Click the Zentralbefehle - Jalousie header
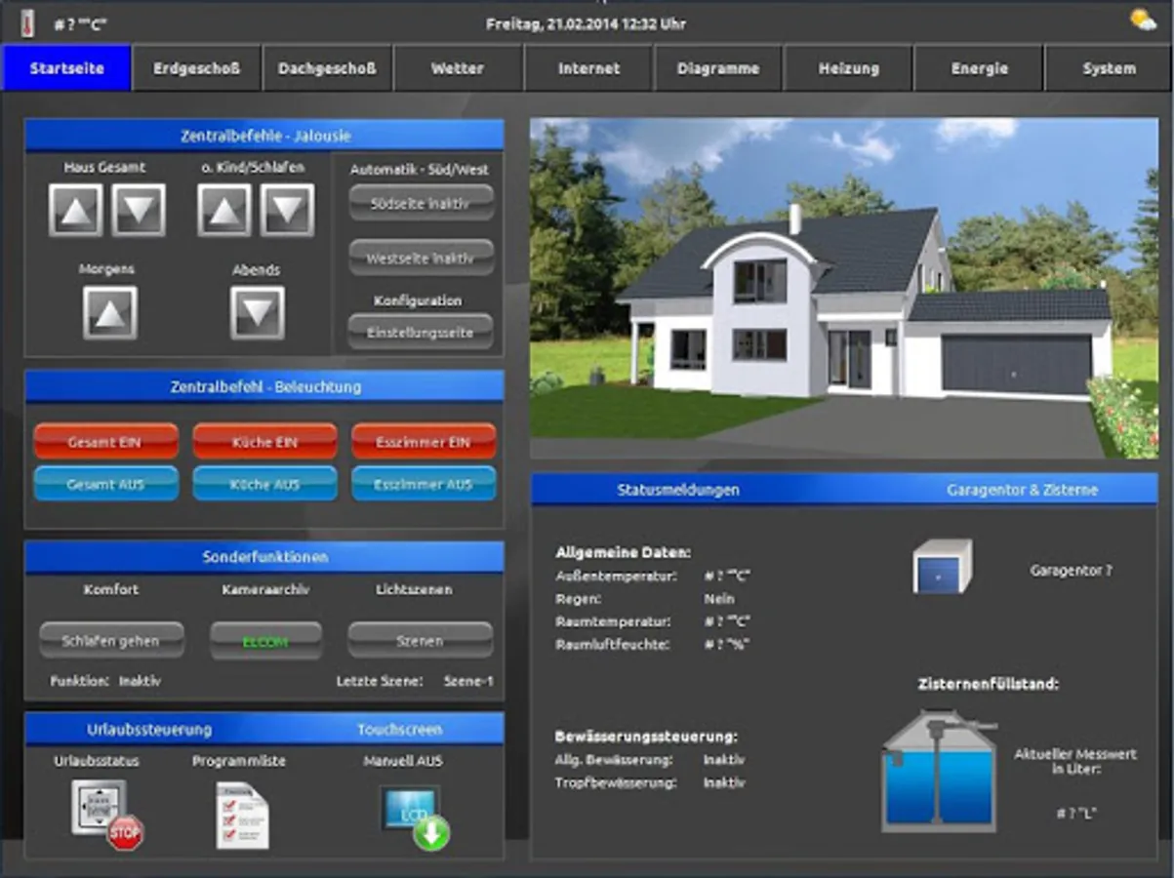1174x878 pixels. pyautogui.click(x=265, y=136)
